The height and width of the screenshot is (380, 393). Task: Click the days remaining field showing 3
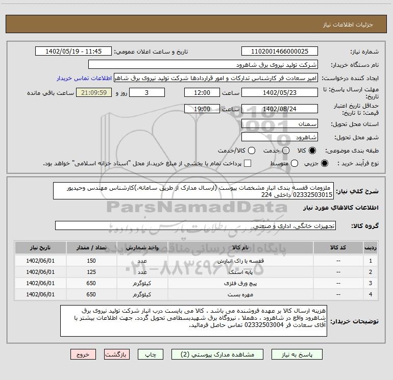[147, 92]
